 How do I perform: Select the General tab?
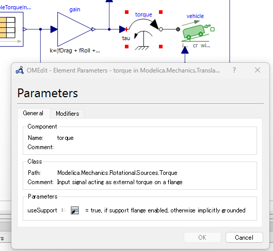(33, 113)
